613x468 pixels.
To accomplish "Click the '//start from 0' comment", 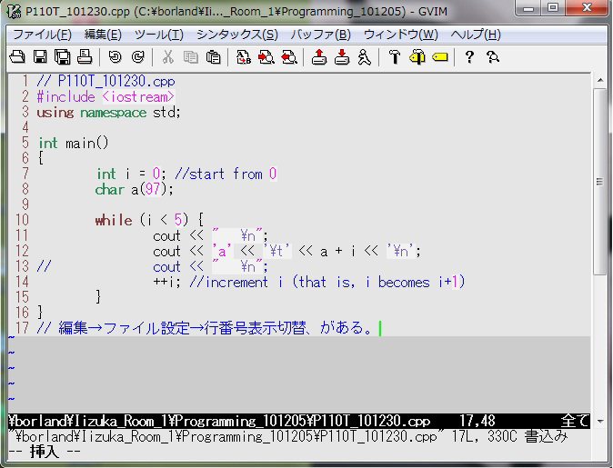I will (x=226, y=174).
